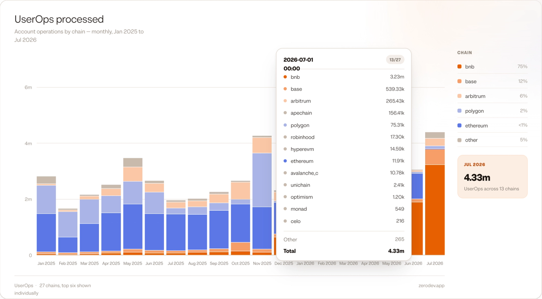This screenshot has width=542, height=299.
Task: Click the Oct 2025 axis label
Action: click(x=241, y=263)
